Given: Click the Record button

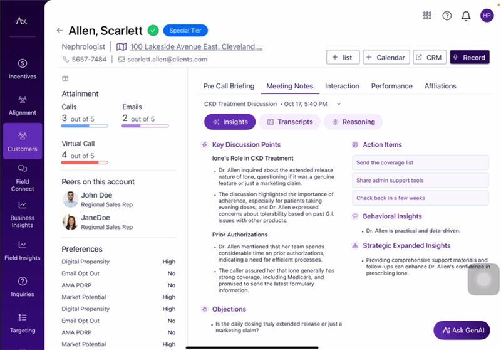Looking at the screenshot, I should [469, 58].
